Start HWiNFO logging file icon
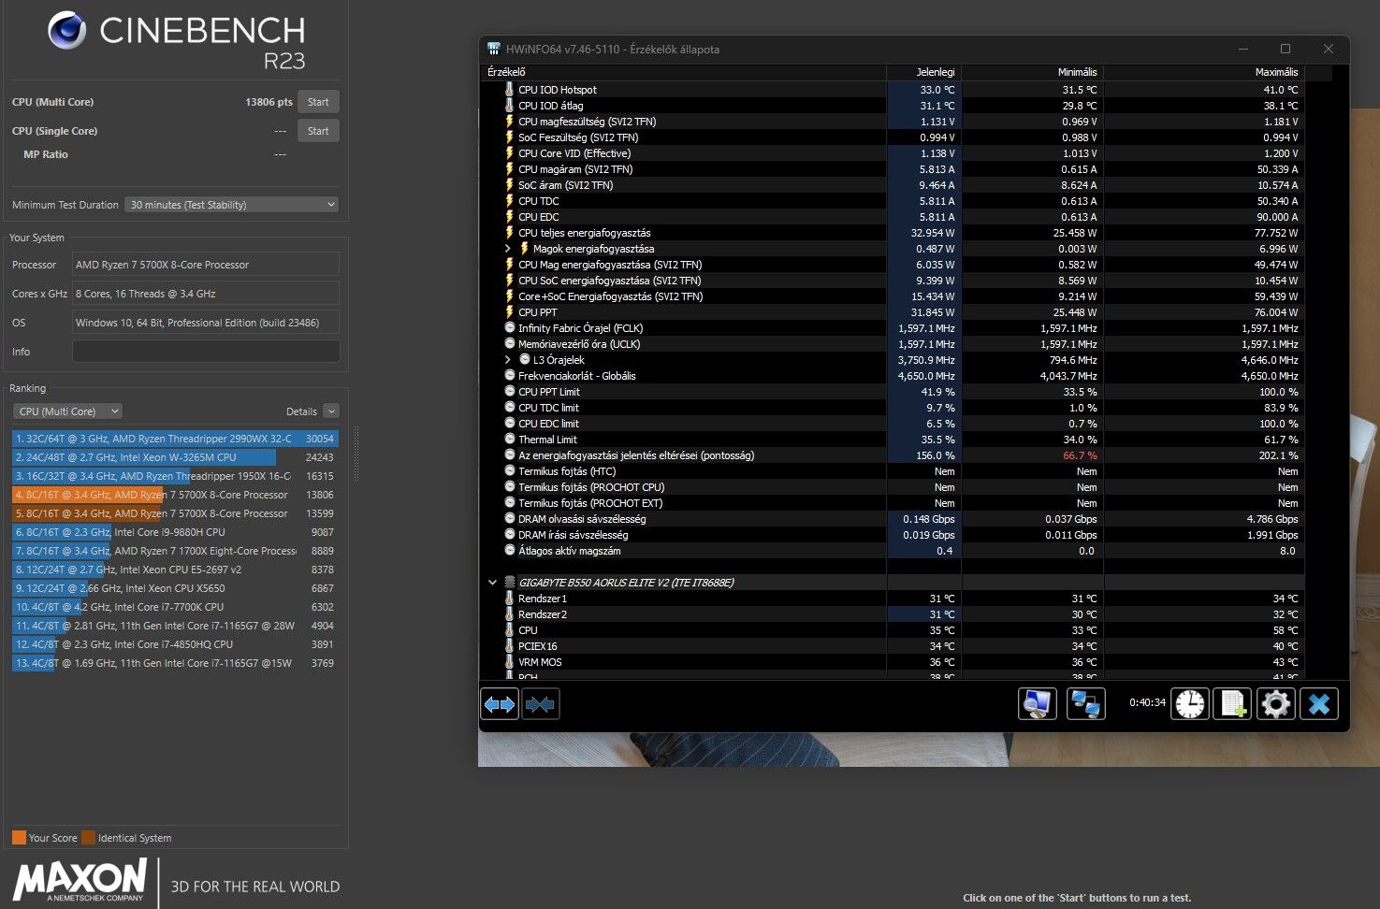 [x=1232, y=703]
